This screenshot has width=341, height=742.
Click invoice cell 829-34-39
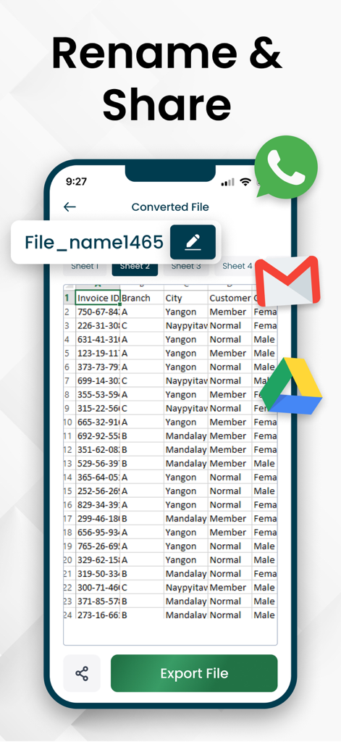tap(98, 505)
